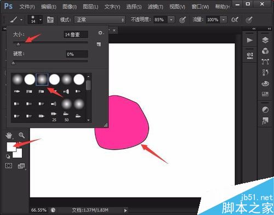Open the 编辑(E) menu
This screenshot has height=215, width=274.
pyautogui.click(x=49, y=7)
